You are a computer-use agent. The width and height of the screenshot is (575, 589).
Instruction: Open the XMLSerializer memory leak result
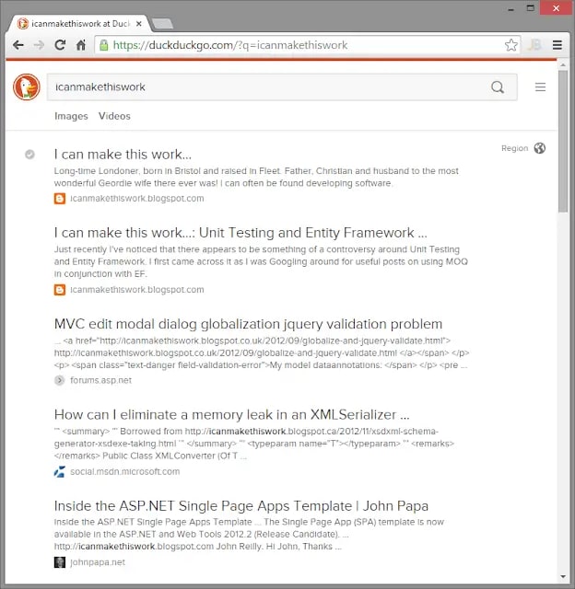[x=232, y=415]
